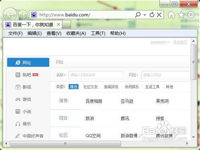Select the 生活工具 type filter
Viewport: 200px width, 150px height.
coord(152,87)
